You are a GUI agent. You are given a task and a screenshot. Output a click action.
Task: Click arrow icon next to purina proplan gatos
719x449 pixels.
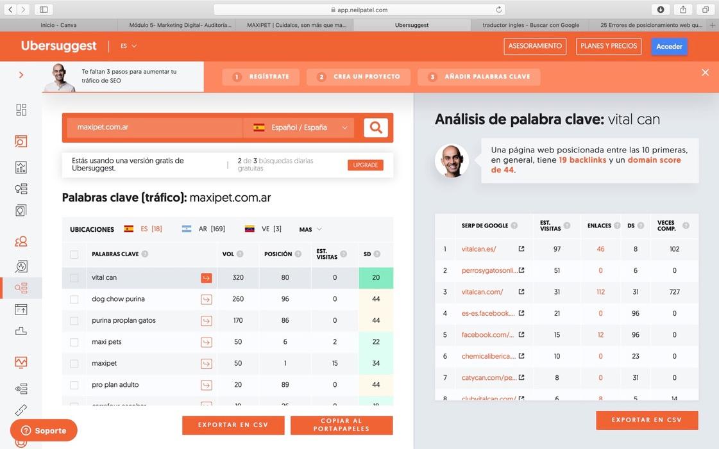coord(207,321)
